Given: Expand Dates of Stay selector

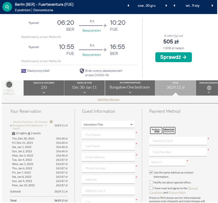Looking at the screenshot, I should pyautogui.click(x=84, y=88).
